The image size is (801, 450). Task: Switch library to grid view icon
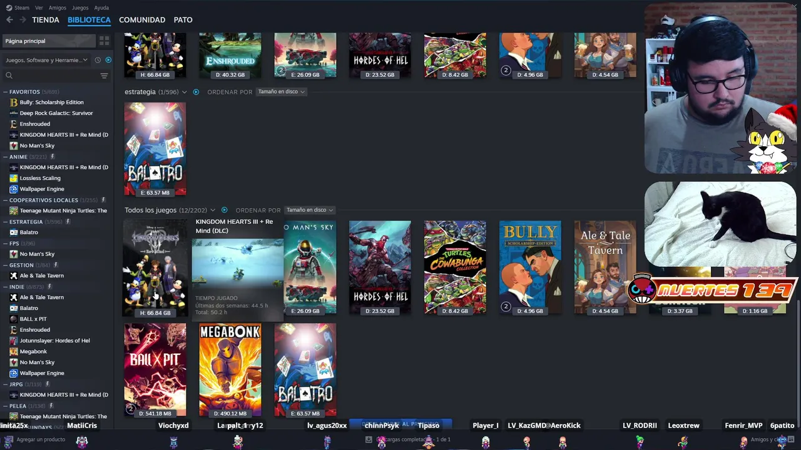(104, 41)
